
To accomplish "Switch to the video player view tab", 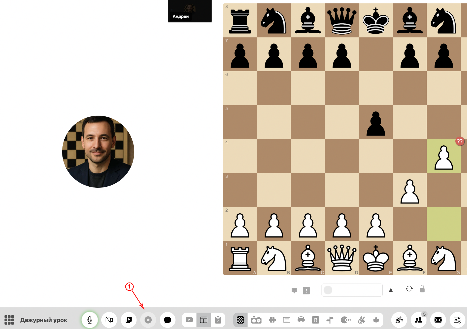I will coord(189,320).
